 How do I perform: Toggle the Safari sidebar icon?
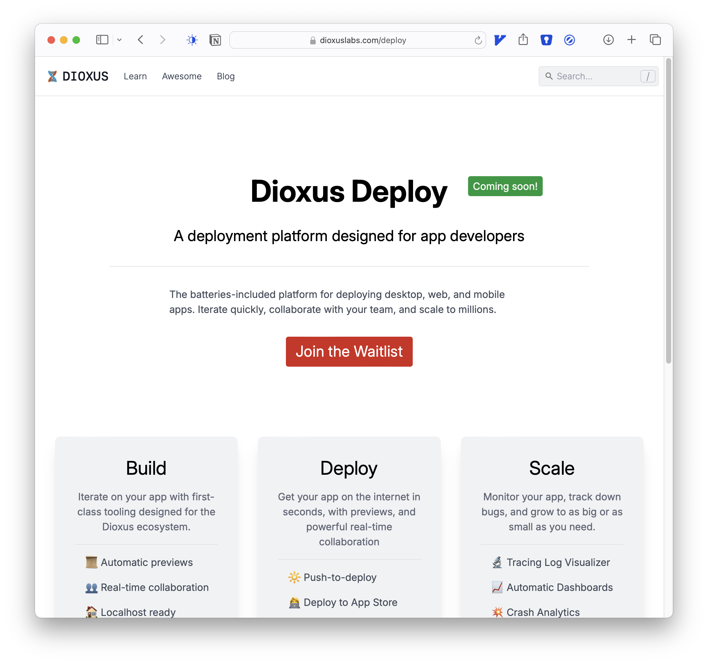coord(102,40)
